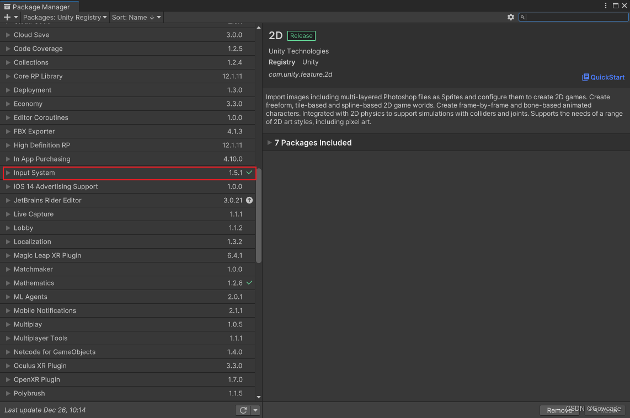
Task: Select the Oculus XR Plugin package
Action: [127, 366]
